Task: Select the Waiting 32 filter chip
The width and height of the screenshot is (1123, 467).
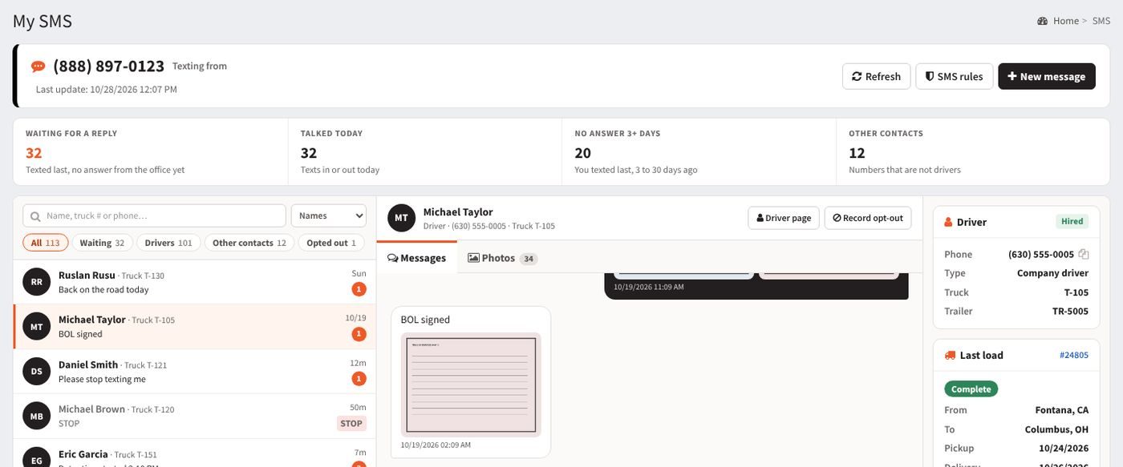Action: 102,243
